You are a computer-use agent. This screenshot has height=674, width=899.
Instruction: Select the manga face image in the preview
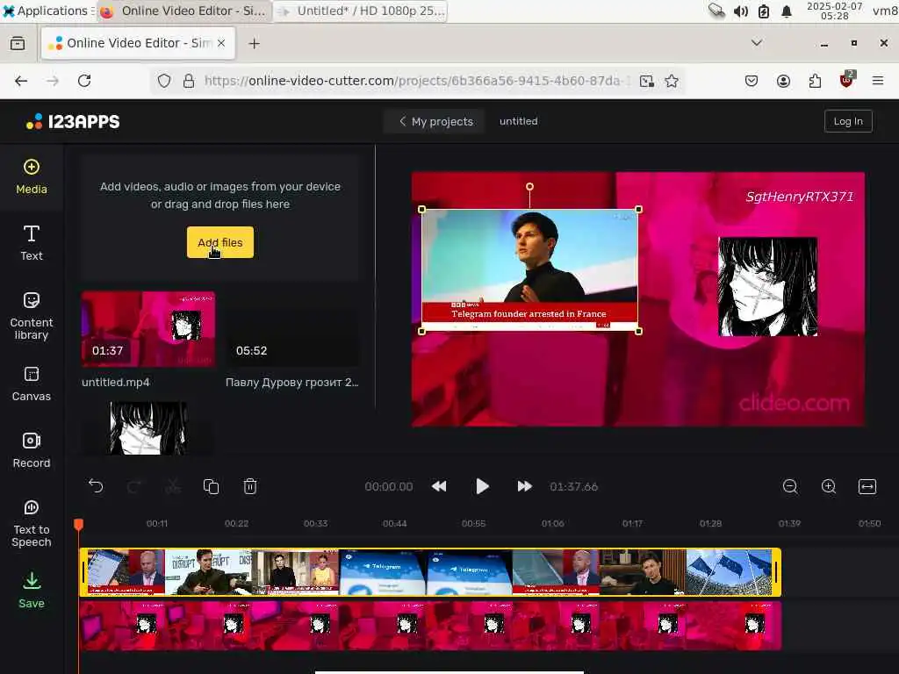pos(767,287)
